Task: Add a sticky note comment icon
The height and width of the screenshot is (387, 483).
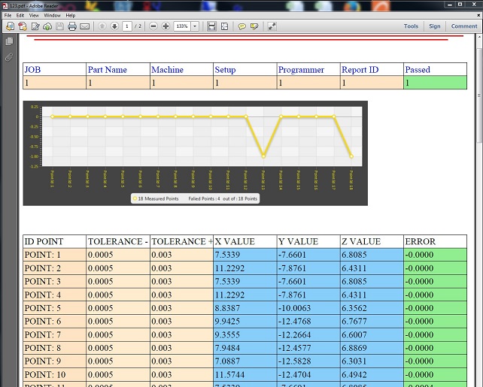Action: click(x=241, y=26)
